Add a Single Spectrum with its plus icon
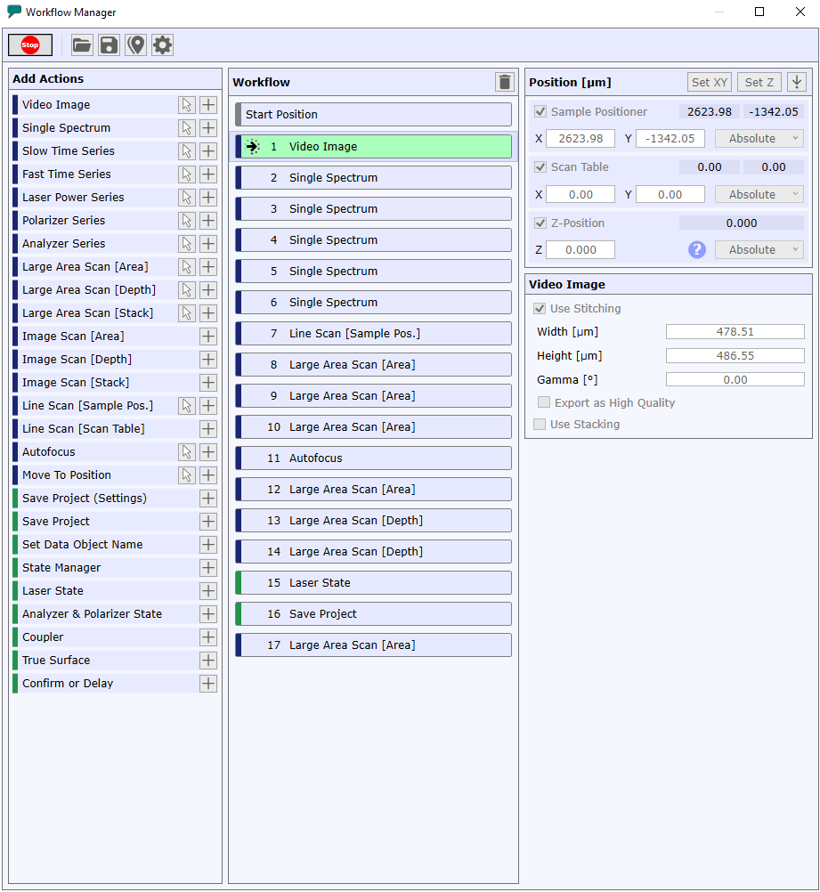This screenshot has width=820, height=892. coord(207,127)
